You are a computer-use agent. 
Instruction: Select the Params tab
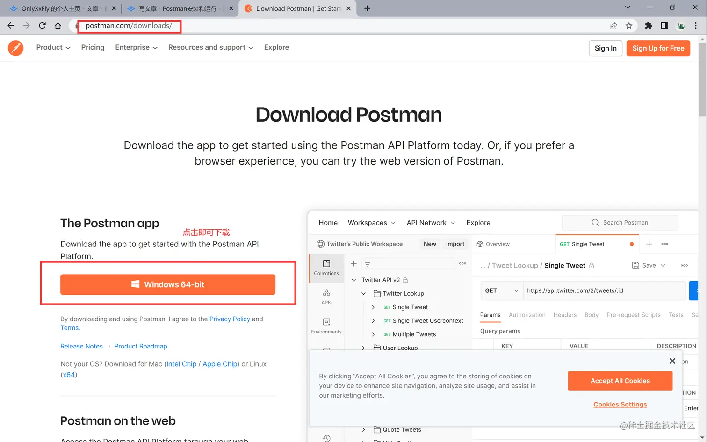tap(490, 315)
